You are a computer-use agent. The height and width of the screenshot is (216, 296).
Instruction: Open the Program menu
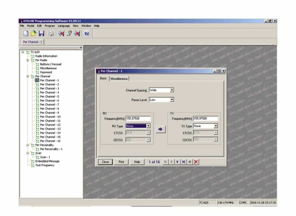coord(50,26)
